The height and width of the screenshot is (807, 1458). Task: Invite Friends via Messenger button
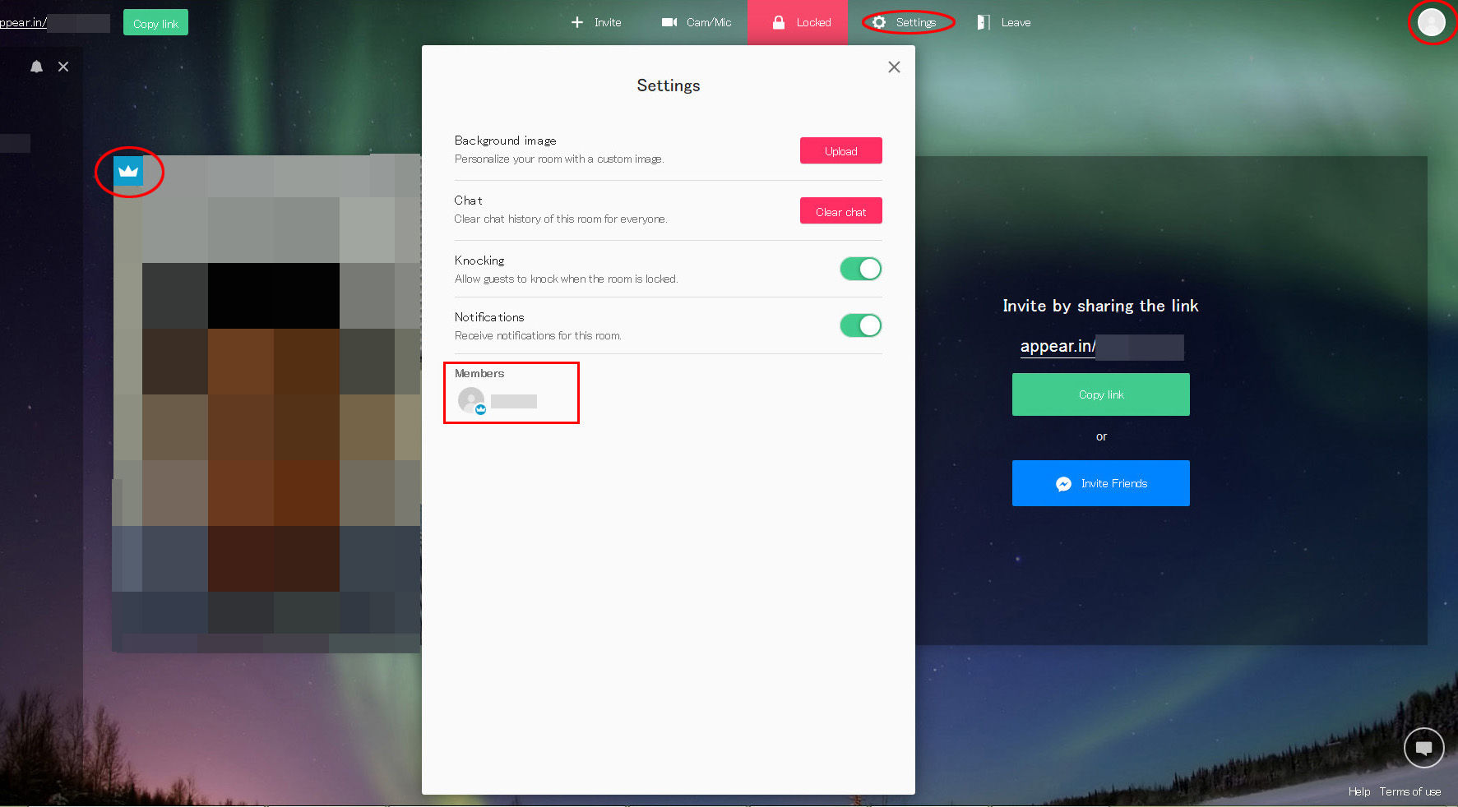pyautogui.click(x=1100, y=483)
